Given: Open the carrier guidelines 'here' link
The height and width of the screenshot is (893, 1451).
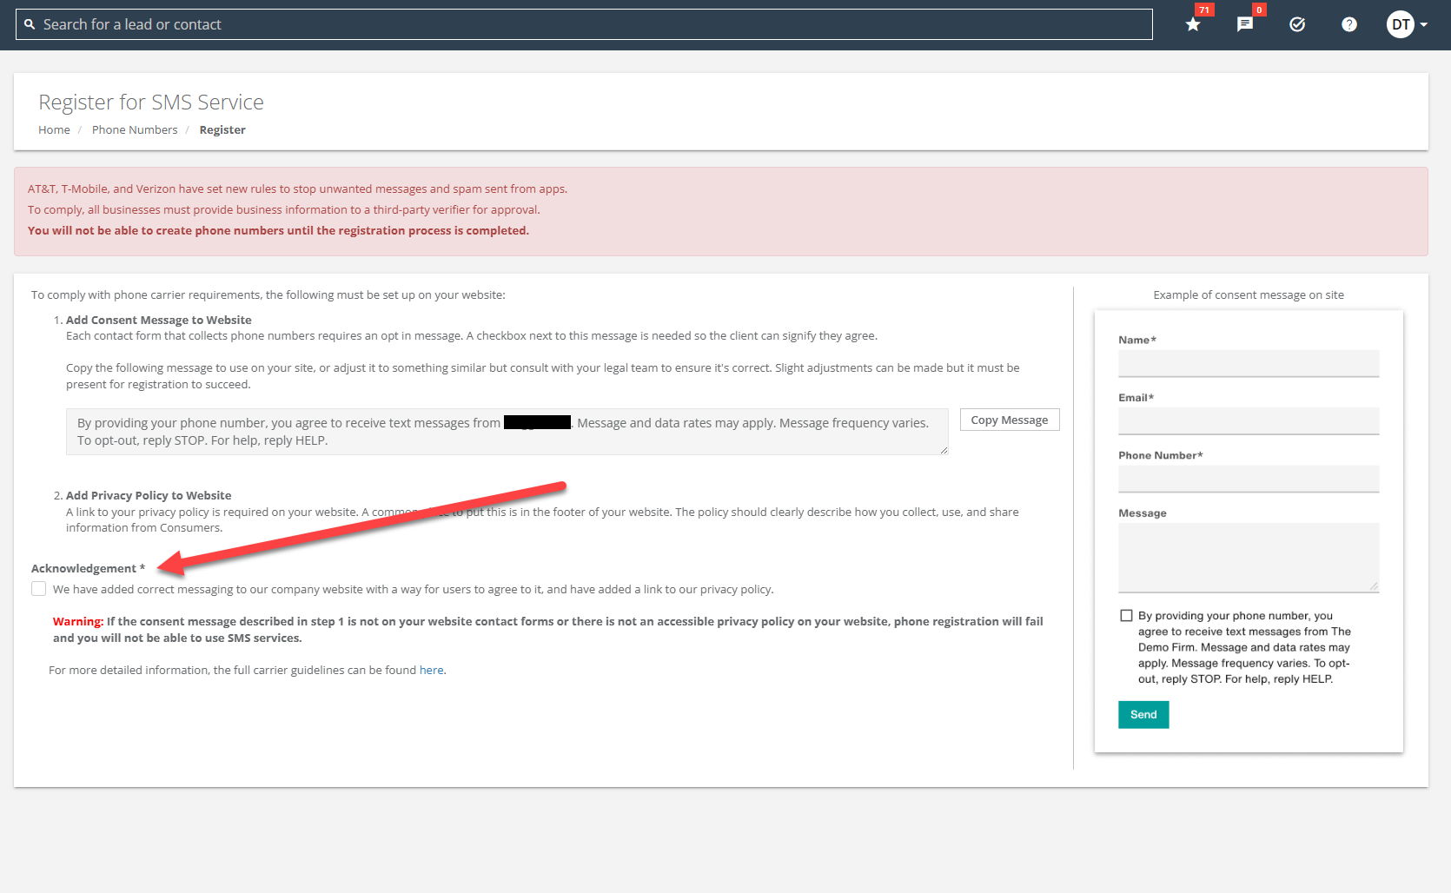Looking at the screenshot, I should [431, 671].
